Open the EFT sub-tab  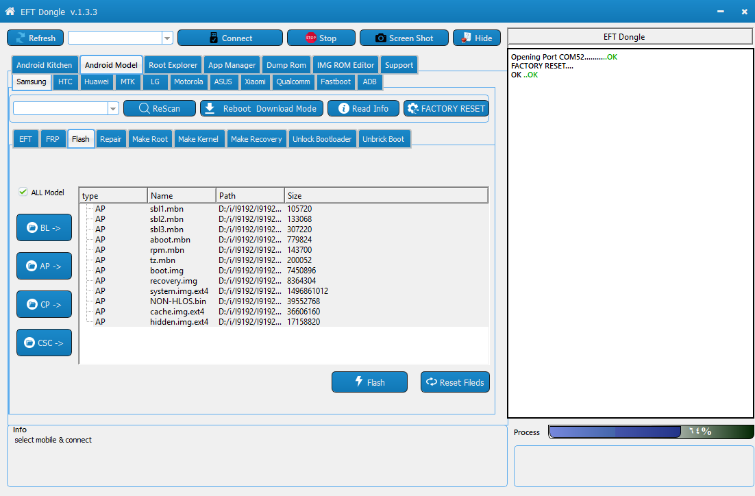tap(25, 138)
